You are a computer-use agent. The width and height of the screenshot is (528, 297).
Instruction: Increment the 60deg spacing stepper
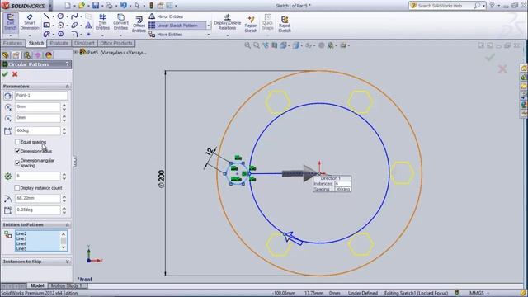pyautogui.click(x=64, y=129)
